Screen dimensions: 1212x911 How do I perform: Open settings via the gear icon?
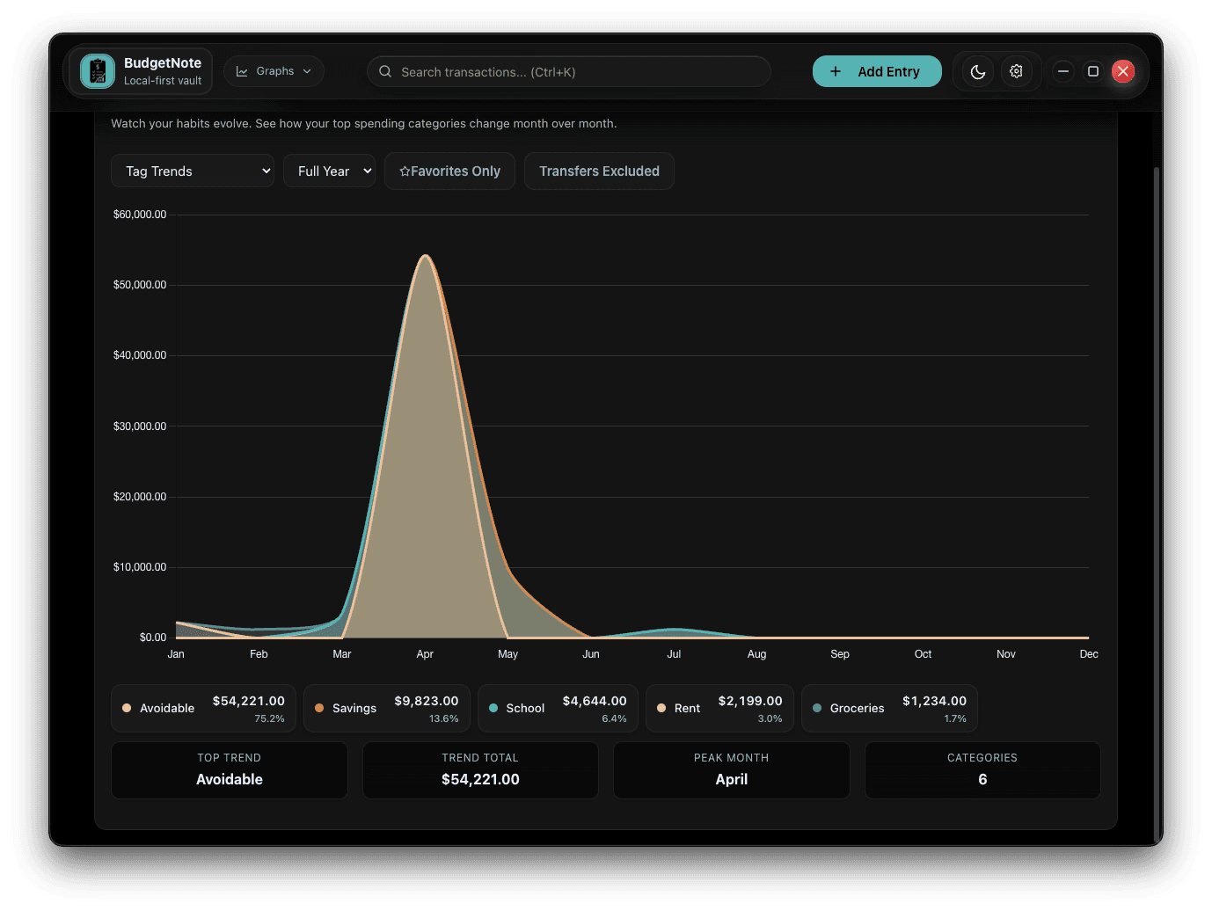pos(1017,71)
